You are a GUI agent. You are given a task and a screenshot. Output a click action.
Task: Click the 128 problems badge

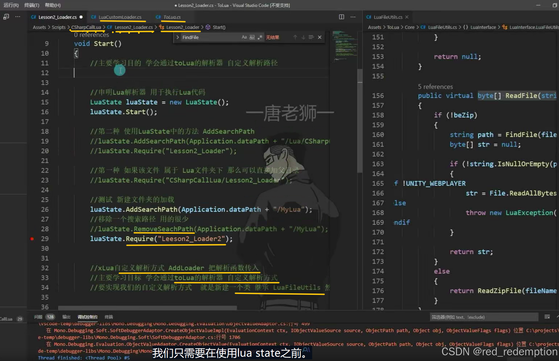pyautogui.click(x=50, y=317)
